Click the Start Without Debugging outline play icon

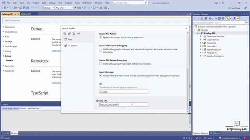coord(85,8)
